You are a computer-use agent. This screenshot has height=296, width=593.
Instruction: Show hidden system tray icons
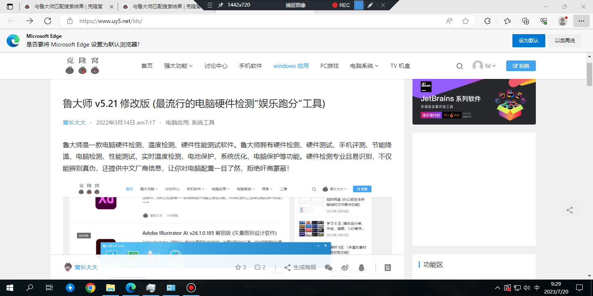(x=498, y=287)
